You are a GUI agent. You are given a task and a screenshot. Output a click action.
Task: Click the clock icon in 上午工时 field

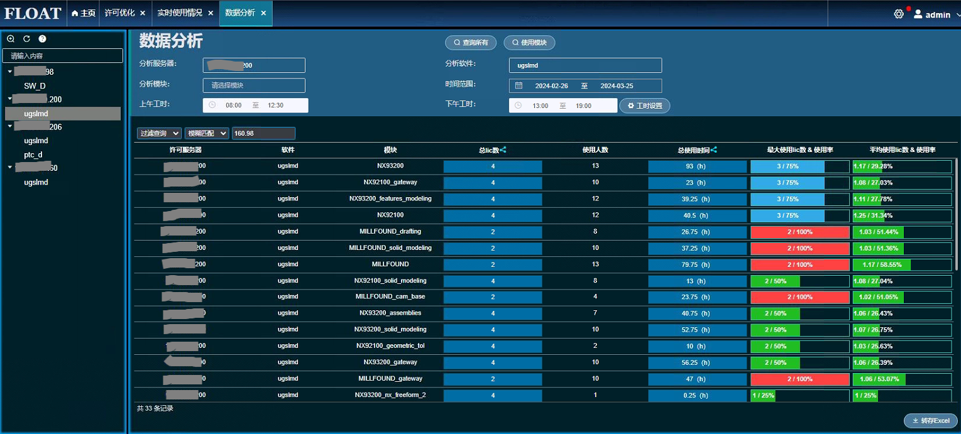pos(212,106)
